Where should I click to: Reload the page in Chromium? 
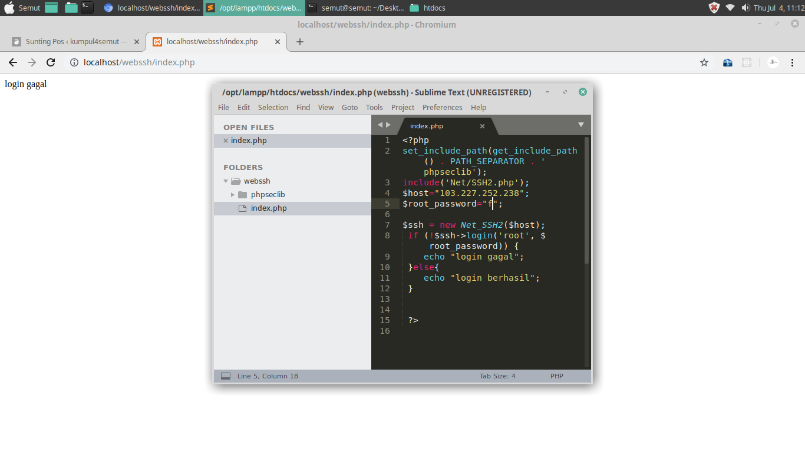tap(51, 62)
